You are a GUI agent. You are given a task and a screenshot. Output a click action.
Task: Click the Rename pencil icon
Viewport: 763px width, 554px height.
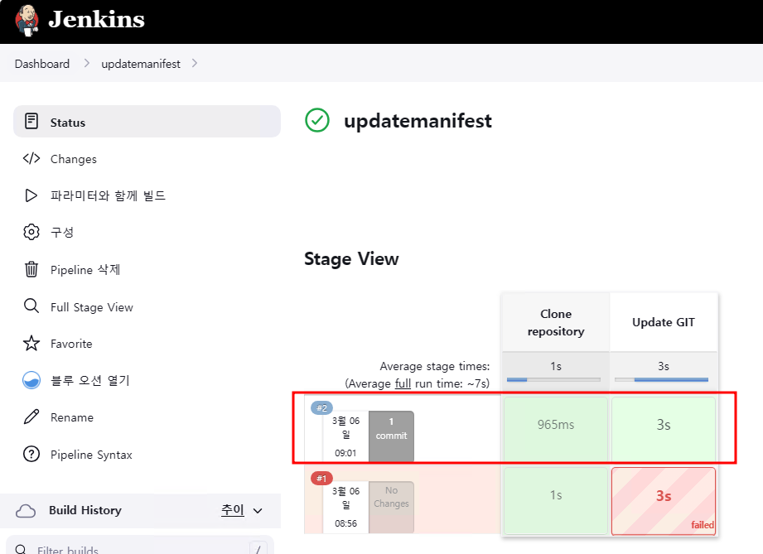pos(31,417)
